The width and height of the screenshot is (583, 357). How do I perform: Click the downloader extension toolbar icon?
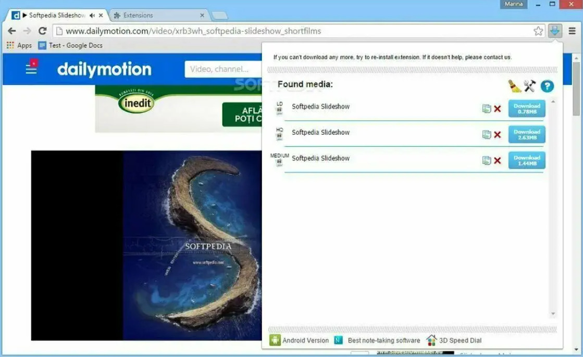555,31
